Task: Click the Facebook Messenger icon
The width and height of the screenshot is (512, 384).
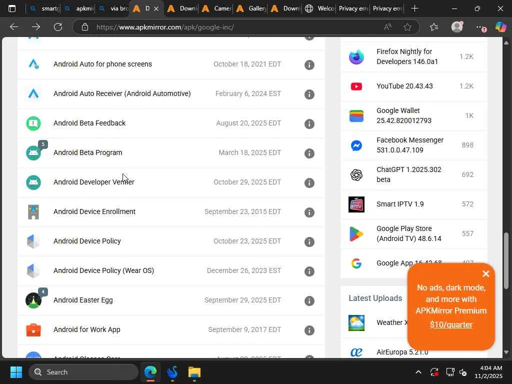Action: pos(356,145)
